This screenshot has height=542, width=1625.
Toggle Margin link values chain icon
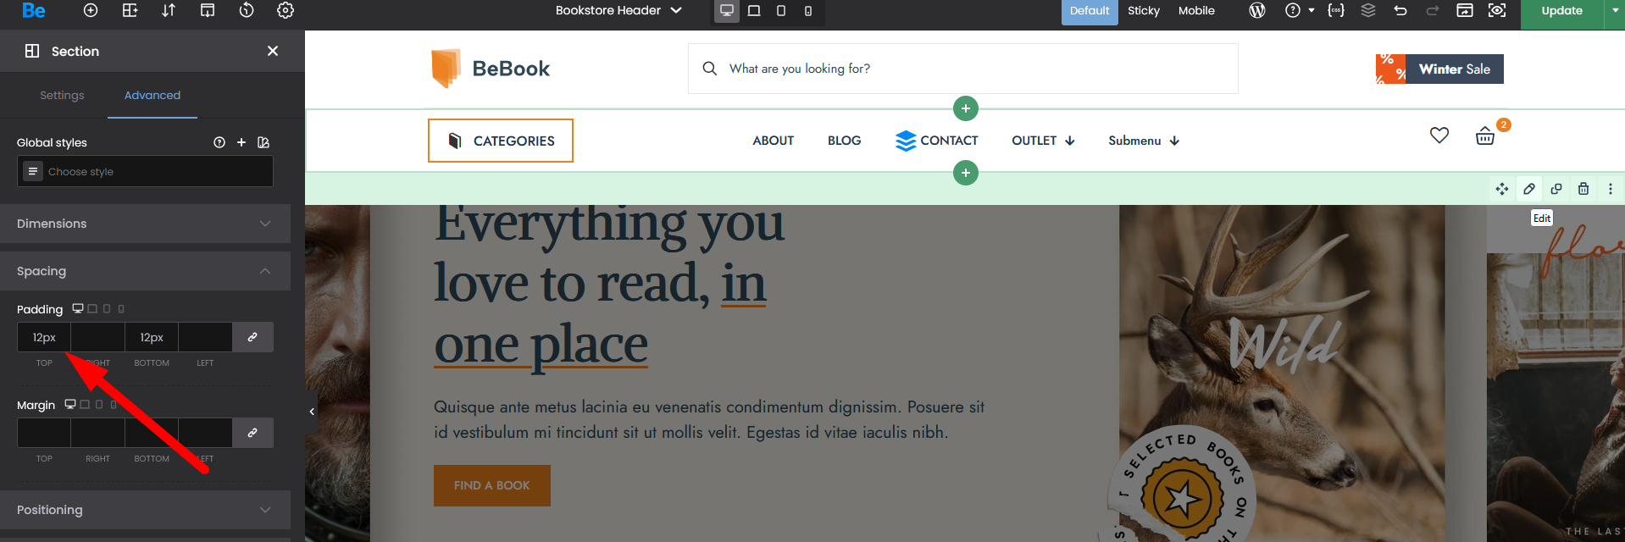click(252, 433)
